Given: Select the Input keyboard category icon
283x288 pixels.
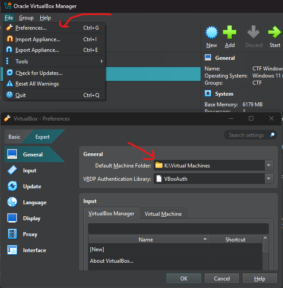Looking at the screenshot, I should click(x=12, y=170).
